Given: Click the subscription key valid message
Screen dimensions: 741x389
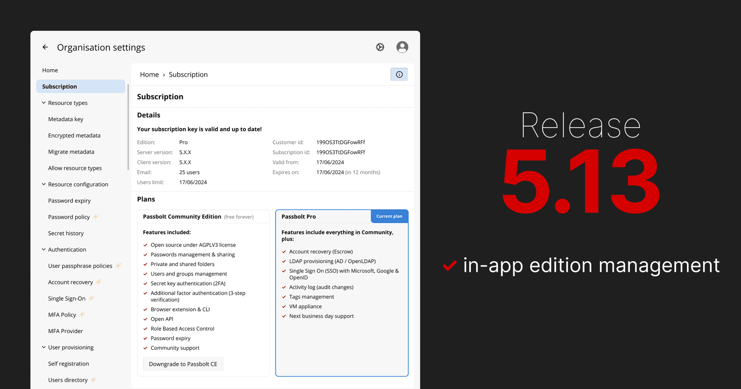Looking at the screenshot, I should (200, 129).
